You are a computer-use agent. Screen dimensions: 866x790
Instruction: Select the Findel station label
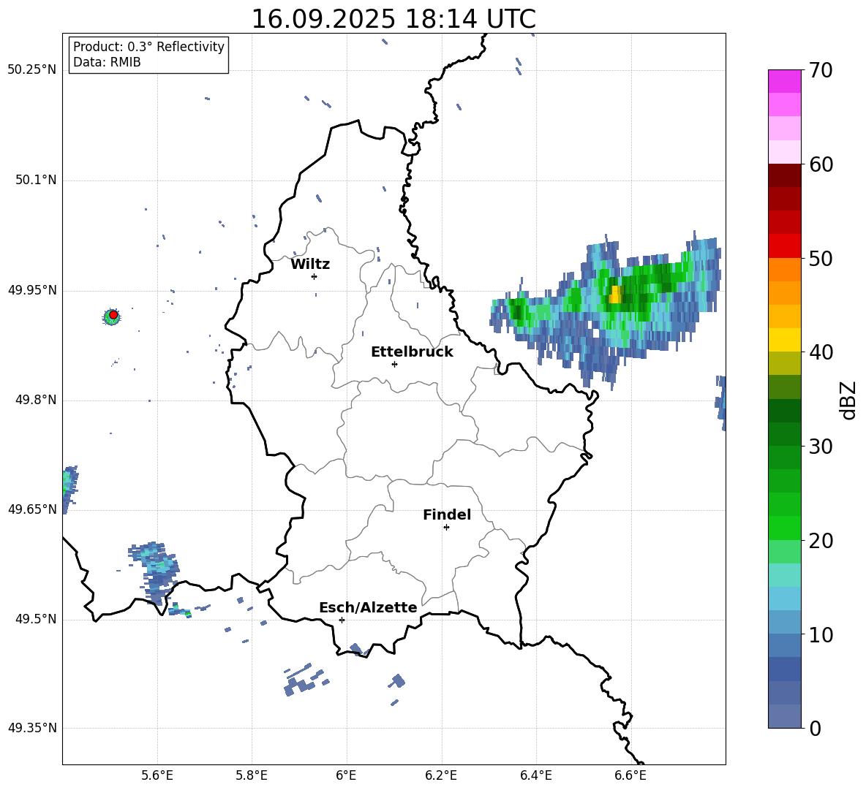click(x=447, y=514)
